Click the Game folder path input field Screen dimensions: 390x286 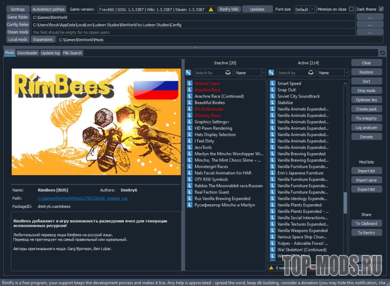(193, 17)
